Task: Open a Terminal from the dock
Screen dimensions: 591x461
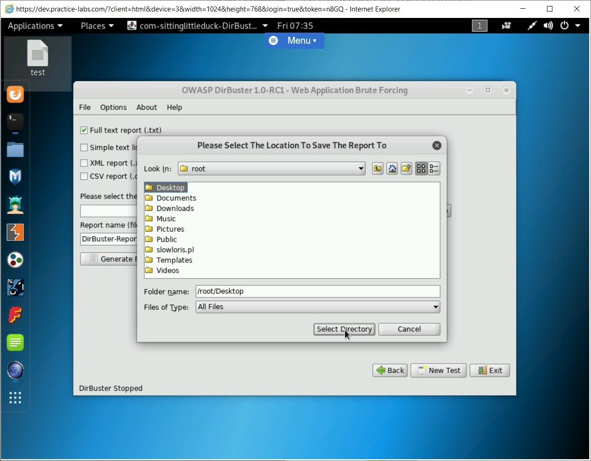Action: (15, 122)
